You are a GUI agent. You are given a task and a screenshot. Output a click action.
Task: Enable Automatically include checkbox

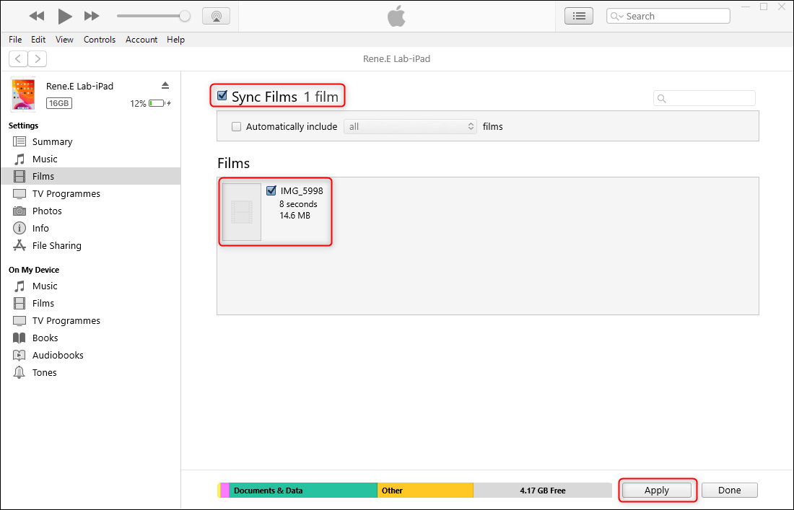(236, 126)
